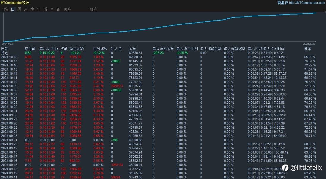Click the 81145.31 balance cell
This screenshot has width=326, height=179.
(x=136, y=61)
